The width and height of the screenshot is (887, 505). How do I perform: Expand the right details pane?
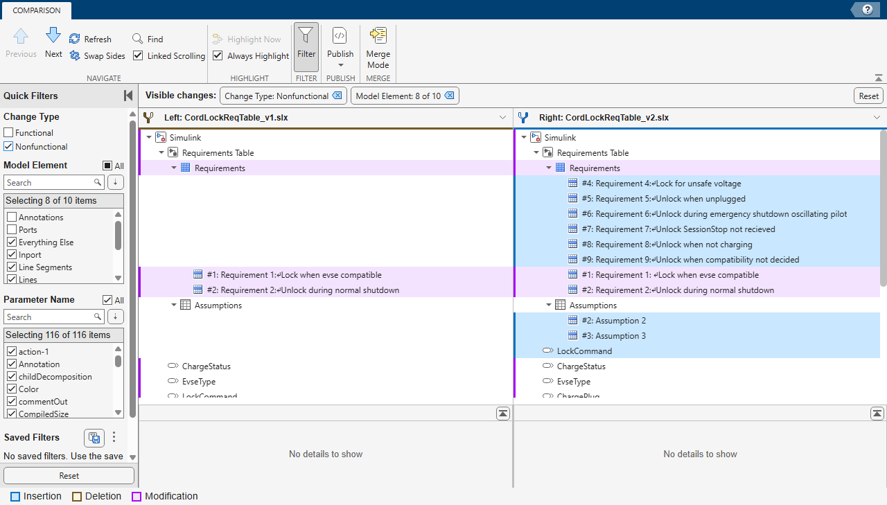[x=877, y=414]
